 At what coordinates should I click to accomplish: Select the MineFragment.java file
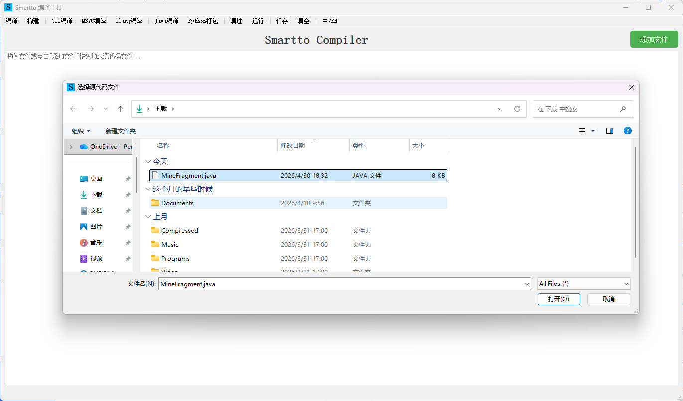298,175
